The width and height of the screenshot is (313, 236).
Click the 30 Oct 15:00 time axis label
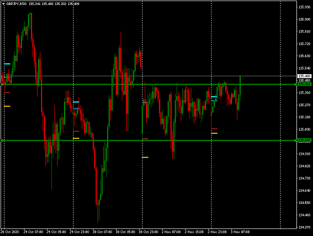coord(125,232)
